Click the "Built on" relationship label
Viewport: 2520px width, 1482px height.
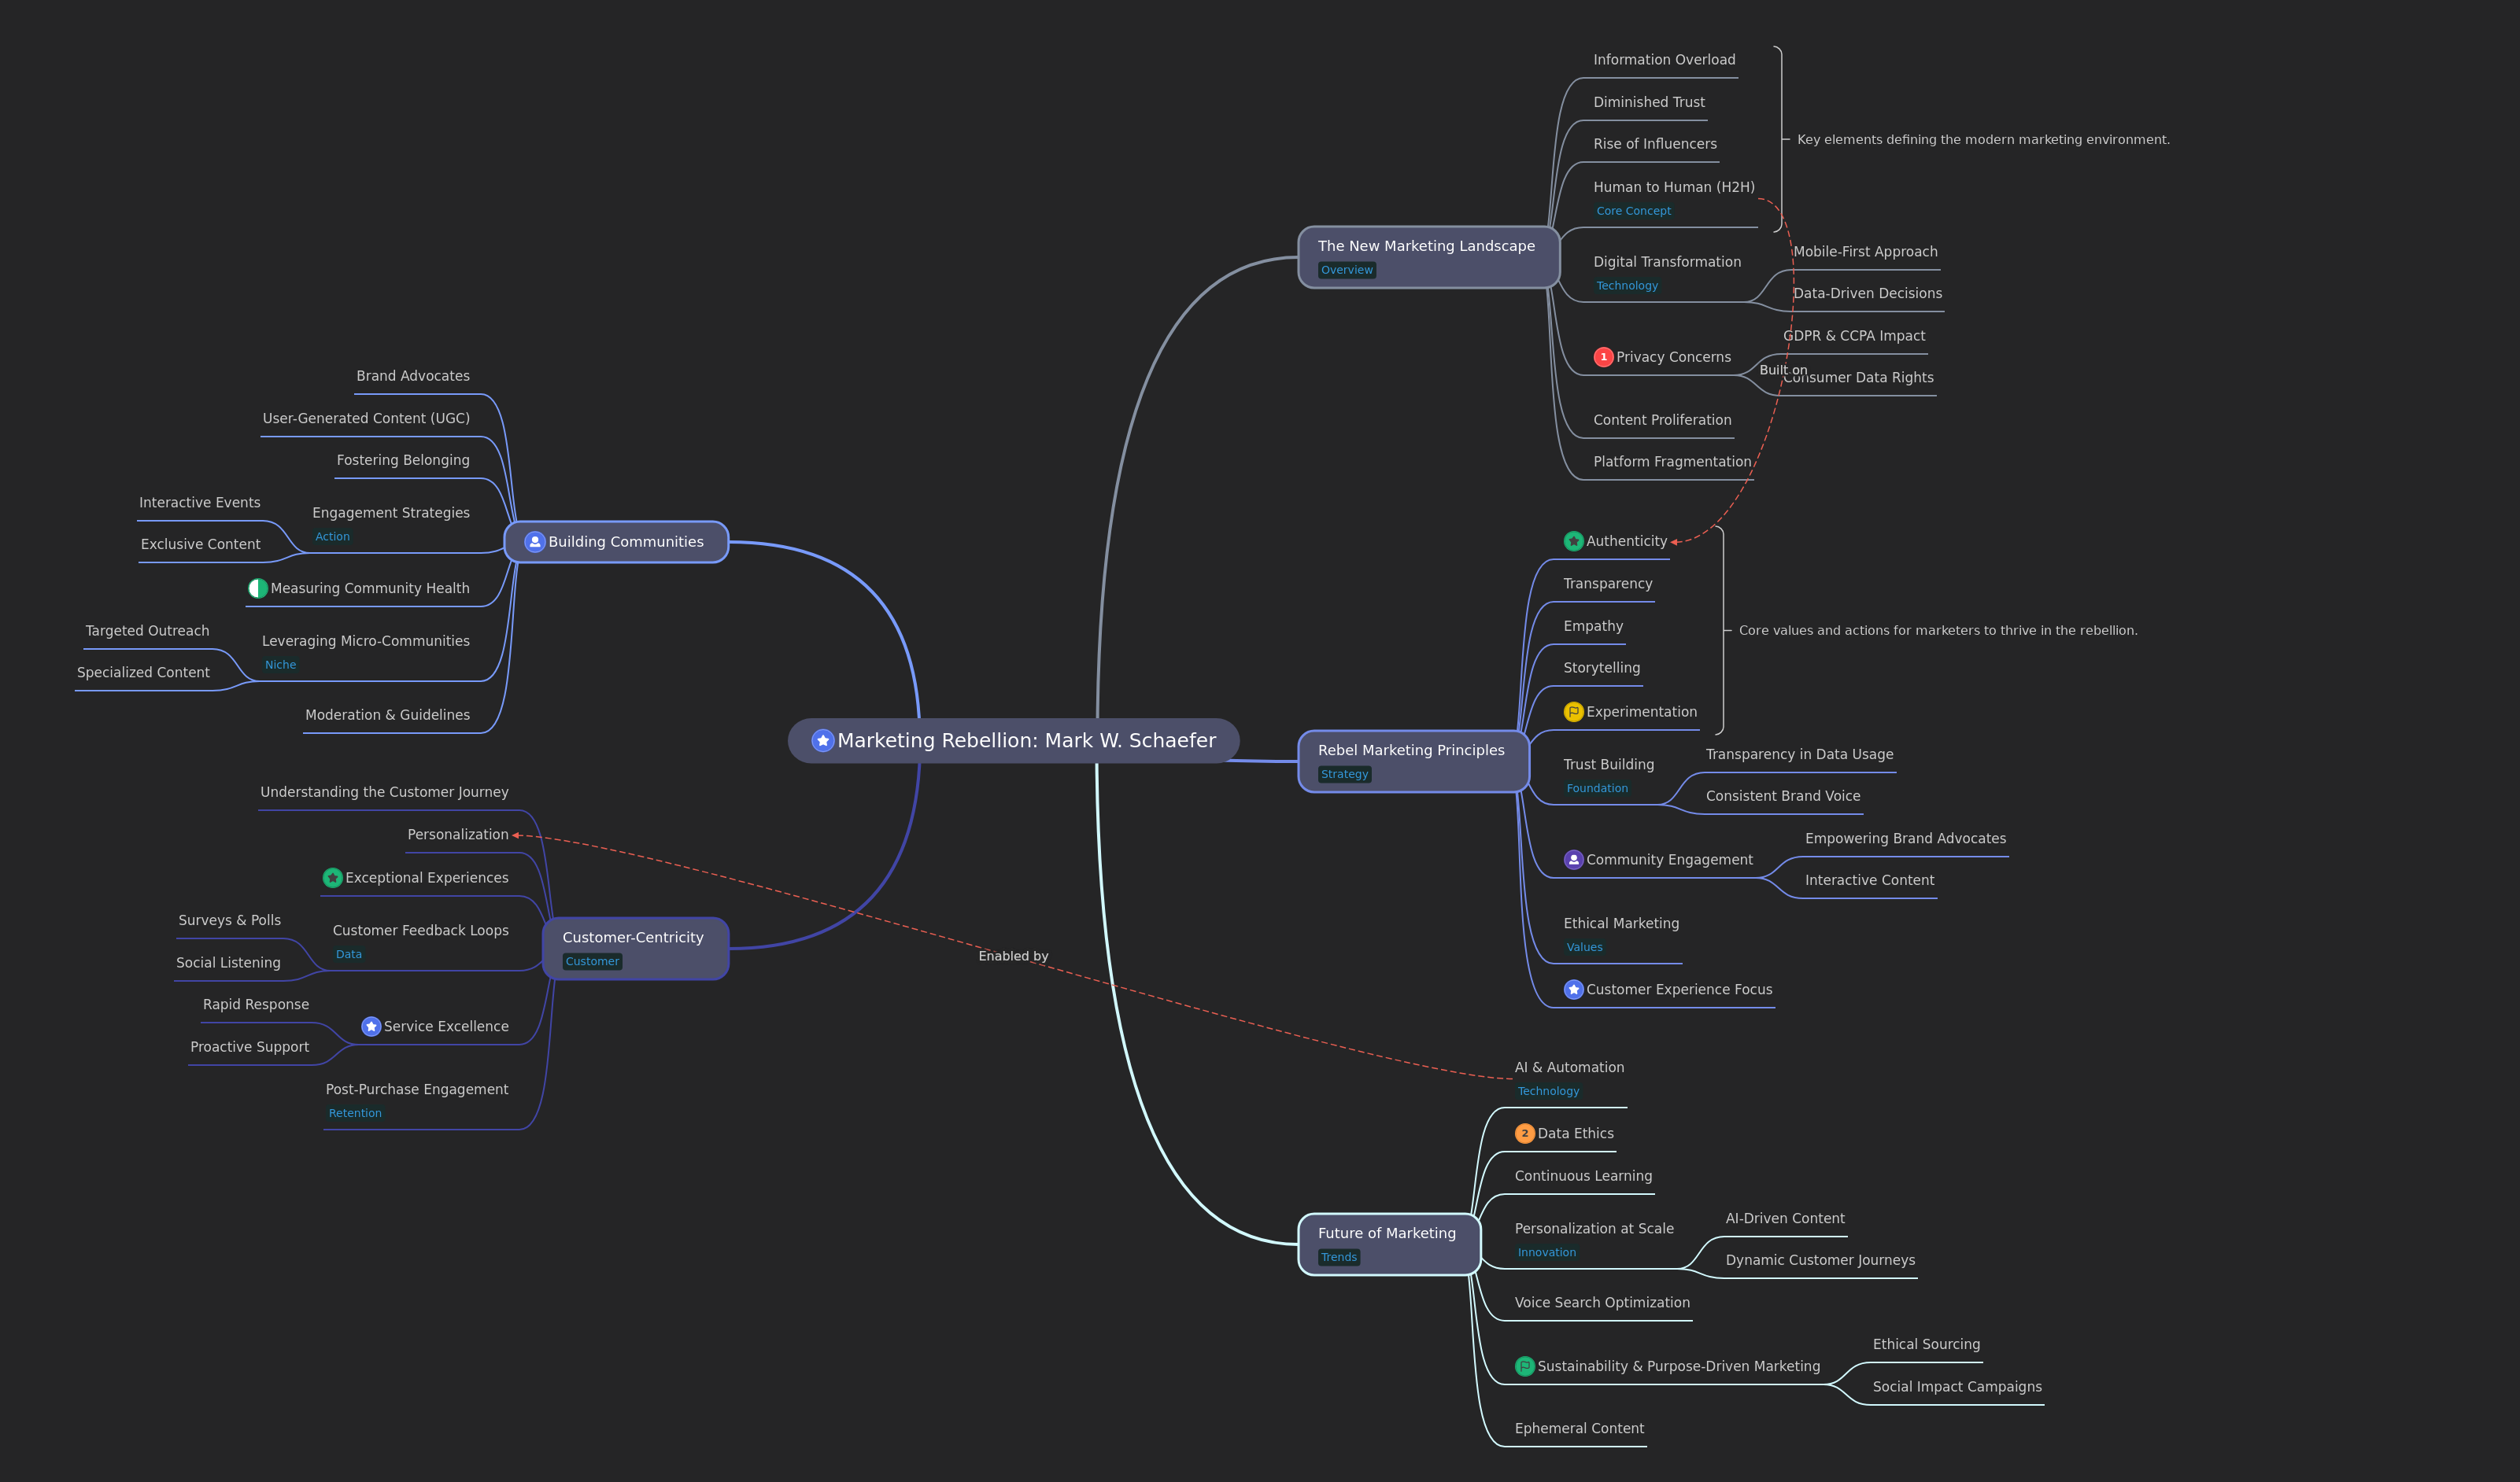pyautogui.click(x=1783, y=370)
